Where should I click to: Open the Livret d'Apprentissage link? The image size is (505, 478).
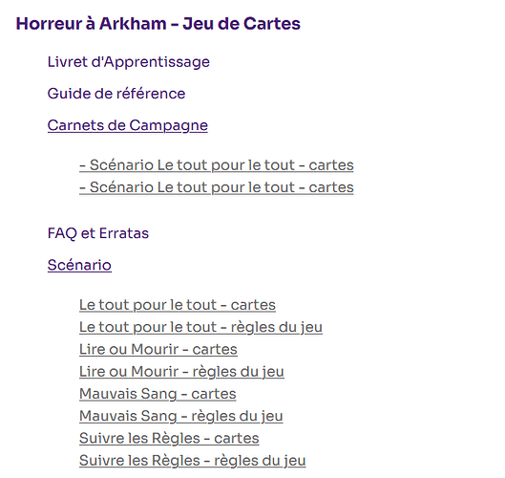129,62
